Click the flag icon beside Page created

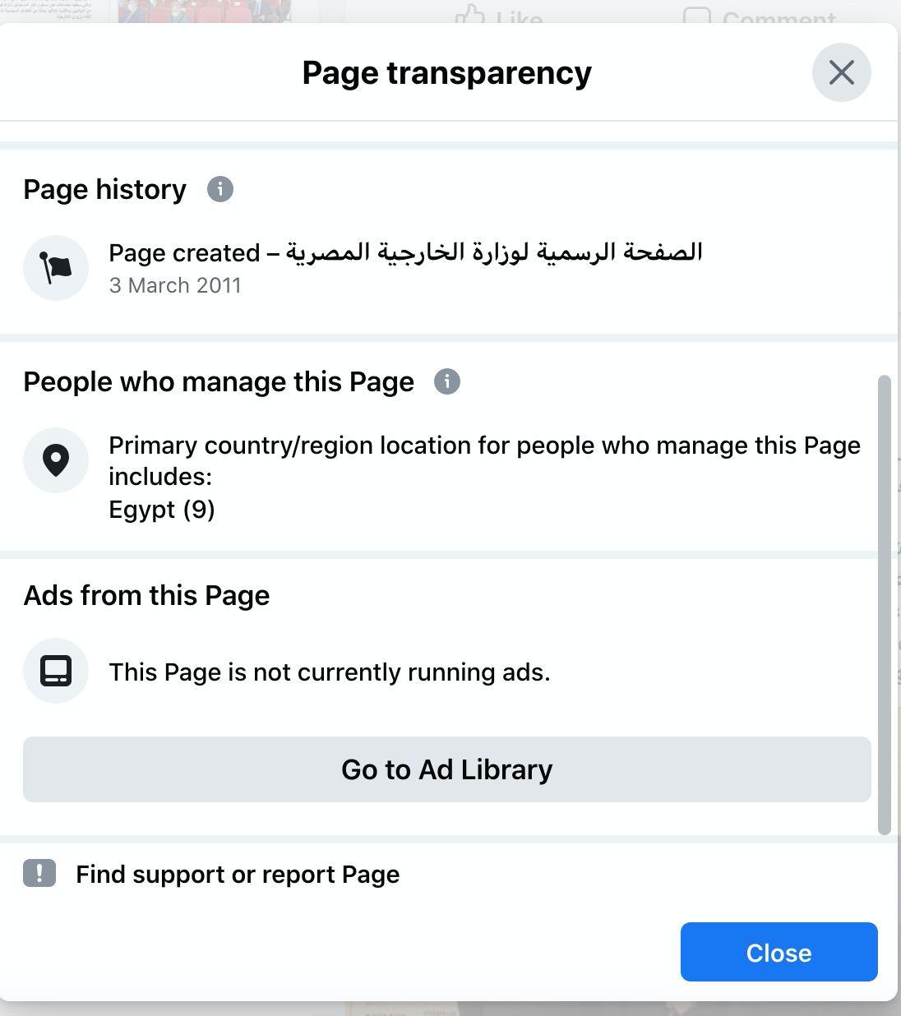(x=56, y=268)
